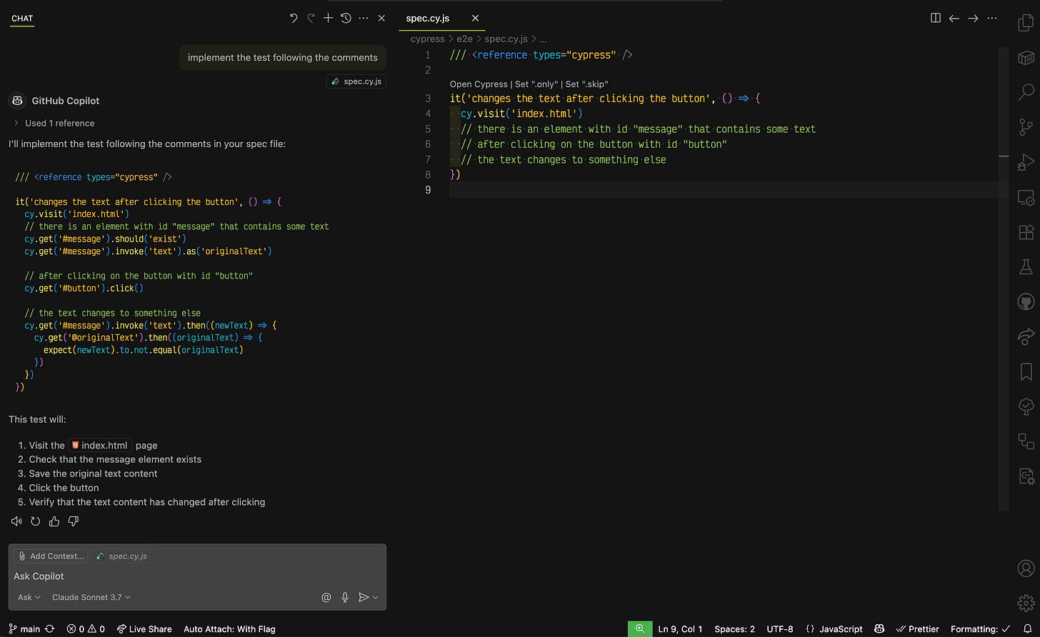Open the Ask mode dropdown
This screenshot has width=1040, height=637.
[29, 597]
